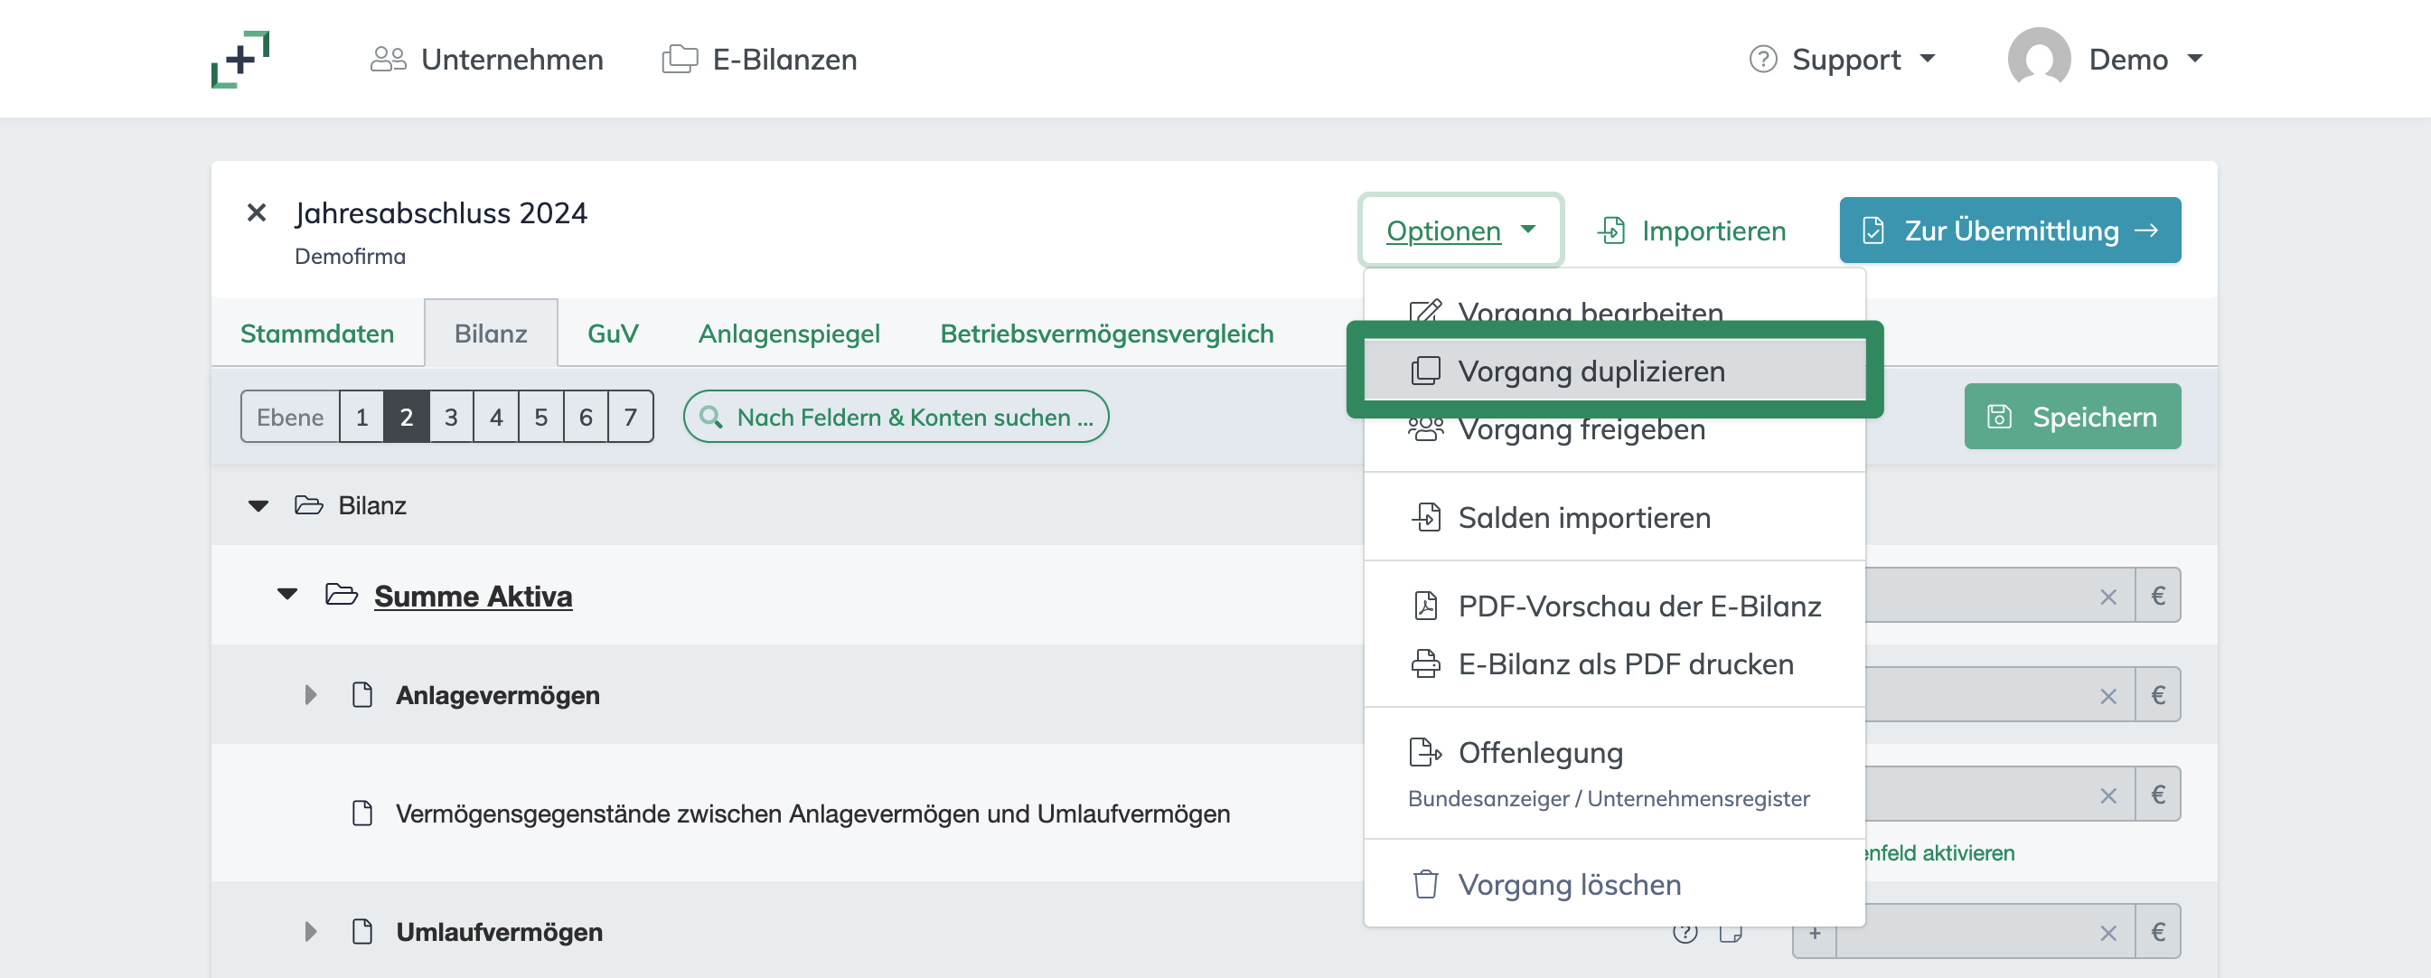Switch to the GuV tab

click(612, 333)
